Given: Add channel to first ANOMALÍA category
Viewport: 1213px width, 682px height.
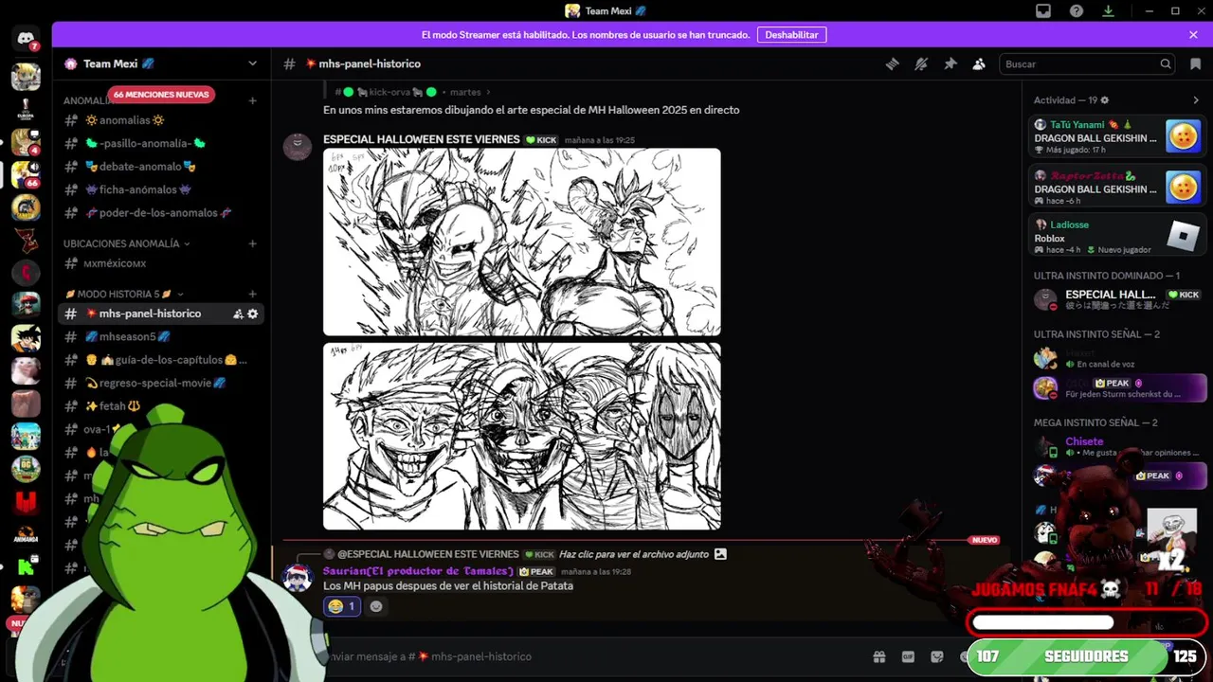Looking at the screenshot, I should tap(252, 100).
